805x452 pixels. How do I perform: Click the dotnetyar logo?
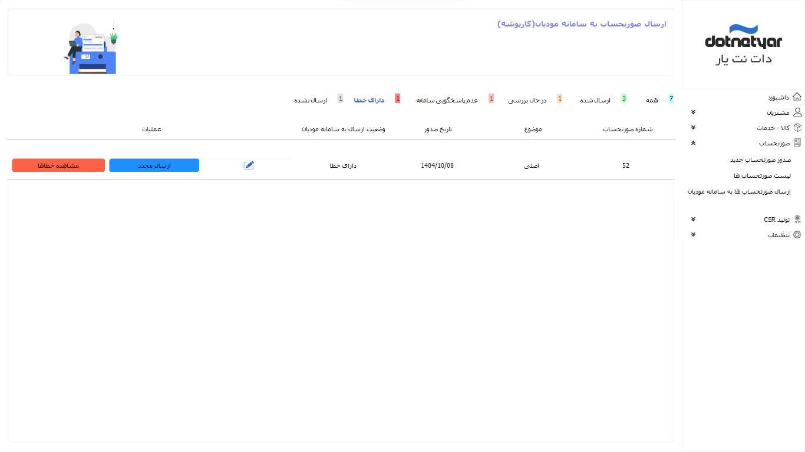click(x=743, y=45)
